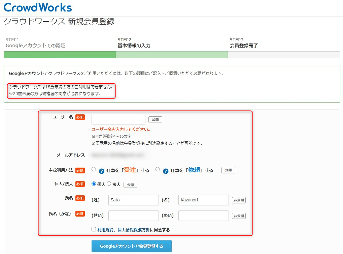The height and width of the screenshot is (254, 343).
Task: Click the ※半角英数字4～16文字 hint text
Action: click(111, 136)
